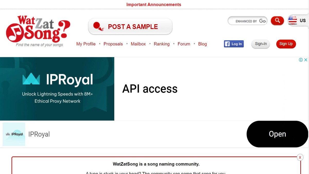Open the US flag language selector
This screenshot has width=309, height=174.
(298, 20)
